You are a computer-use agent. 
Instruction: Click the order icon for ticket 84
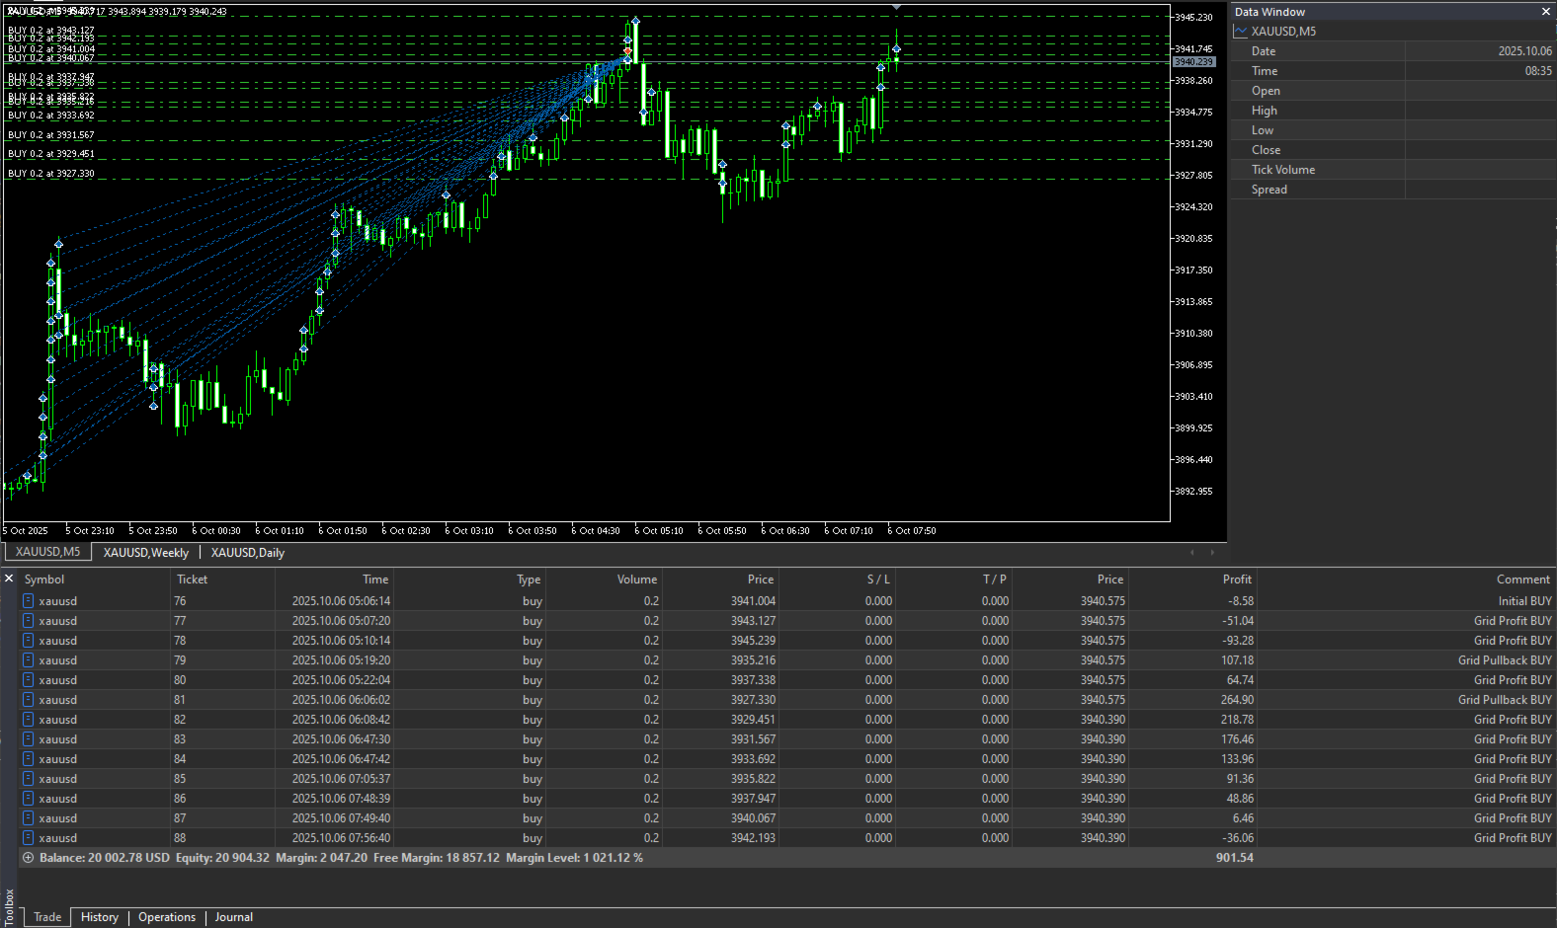pos(28,758)
